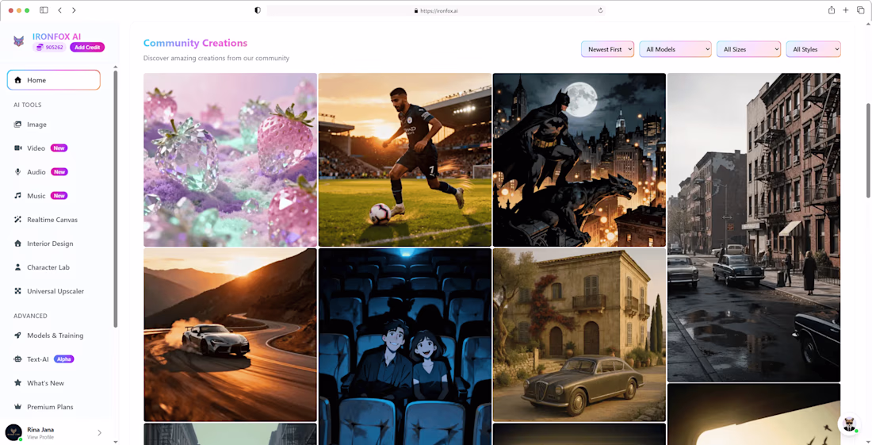Click the Community Creations heading

point(195,43)
